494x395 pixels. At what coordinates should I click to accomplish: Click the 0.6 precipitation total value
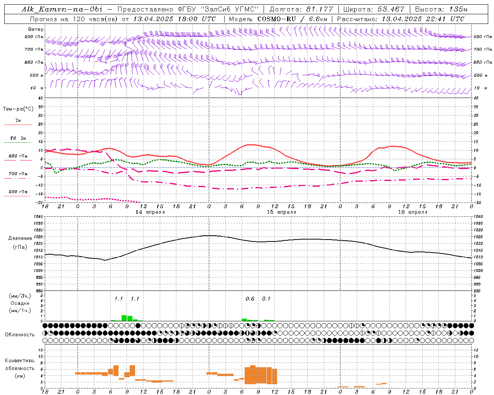point(250,299)
